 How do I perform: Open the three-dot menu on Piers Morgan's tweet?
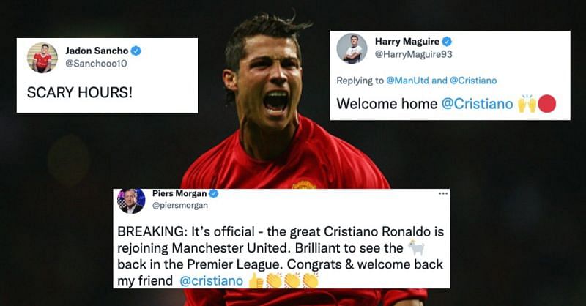(443, 193)
